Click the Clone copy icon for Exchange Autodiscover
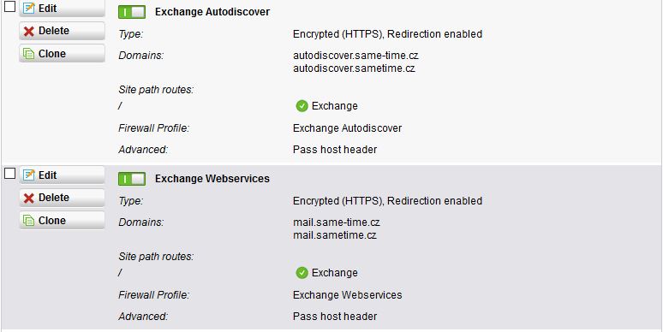This screenshot has height=332, width=663. tap(29, 54)
